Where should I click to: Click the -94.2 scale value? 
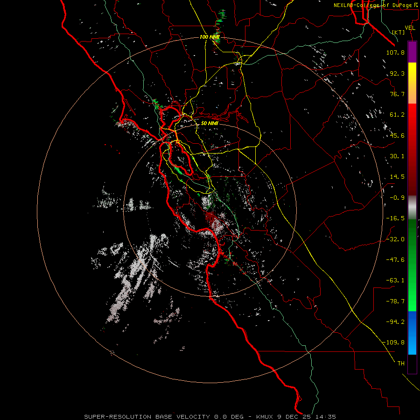coord(395,322)
